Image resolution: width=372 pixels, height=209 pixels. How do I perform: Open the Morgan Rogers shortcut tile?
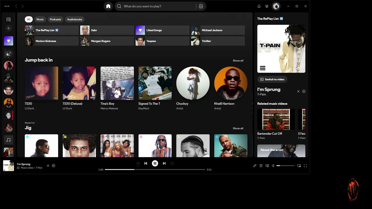[107, 41]
